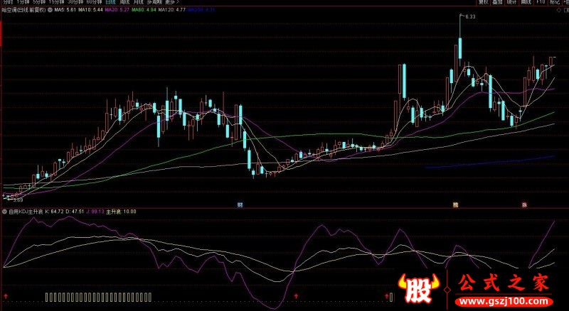Click the square panel icon at top-right
This screenshot has height=311, width=569.
coord(566,10)
